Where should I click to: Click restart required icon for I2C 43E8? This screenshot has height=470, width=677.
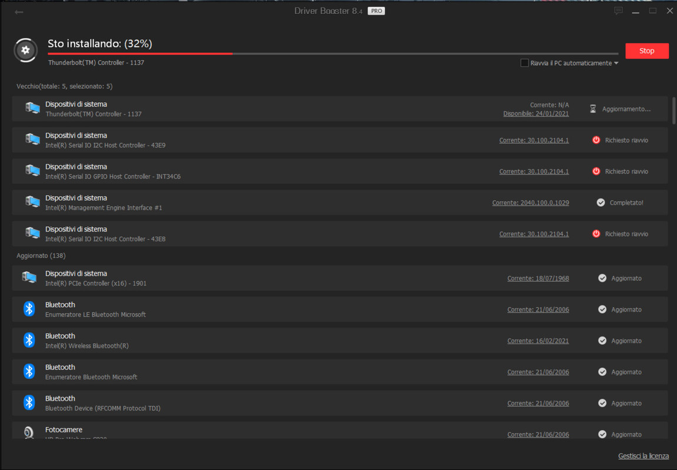tap(596, 234)
